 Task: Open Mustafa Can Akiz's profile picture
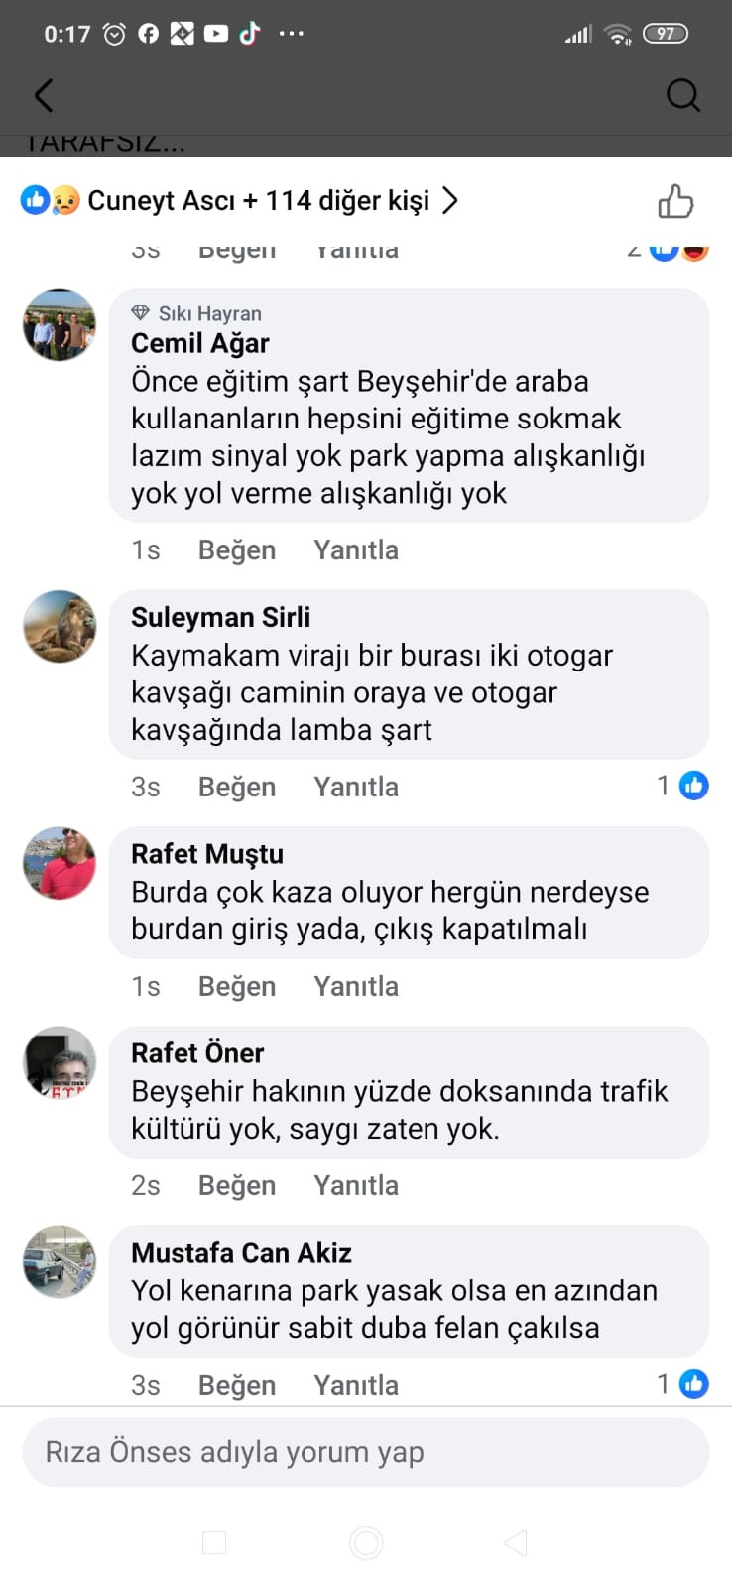click(x=60, y=1262)
